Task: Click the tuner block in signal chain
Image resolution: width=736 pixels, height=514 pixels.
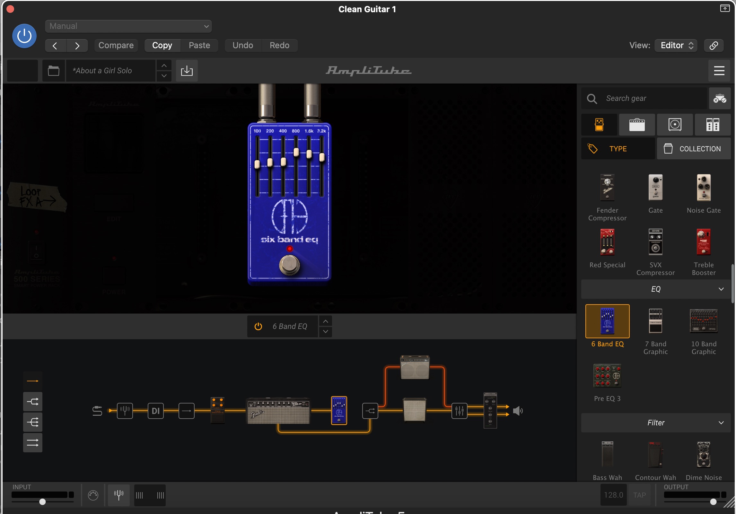Action: coord(125,411)
